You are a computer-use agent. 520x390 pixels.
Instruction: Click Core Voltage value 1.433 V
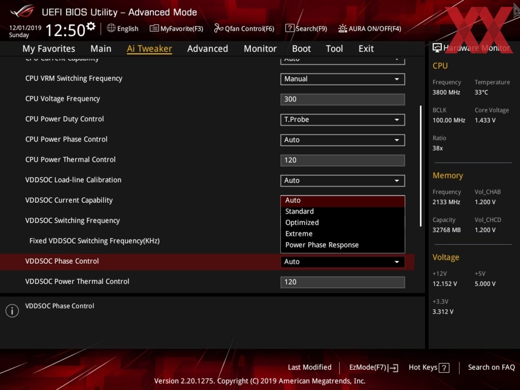coord(485,120)
